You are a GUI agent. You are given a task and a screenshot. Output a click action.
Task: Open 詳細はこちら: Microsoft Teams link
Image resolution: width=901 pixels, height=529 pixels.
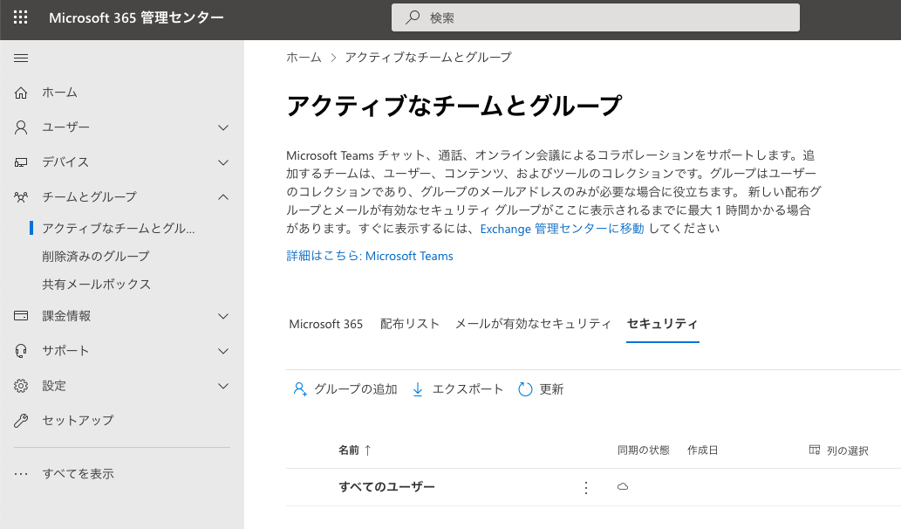click(x=370, y=256)
